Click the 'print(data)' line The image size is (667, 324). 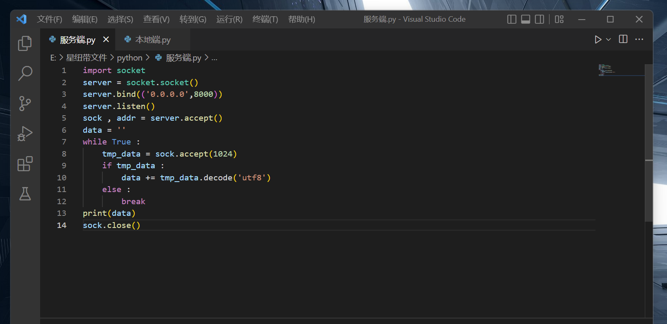tap(109, 213)
